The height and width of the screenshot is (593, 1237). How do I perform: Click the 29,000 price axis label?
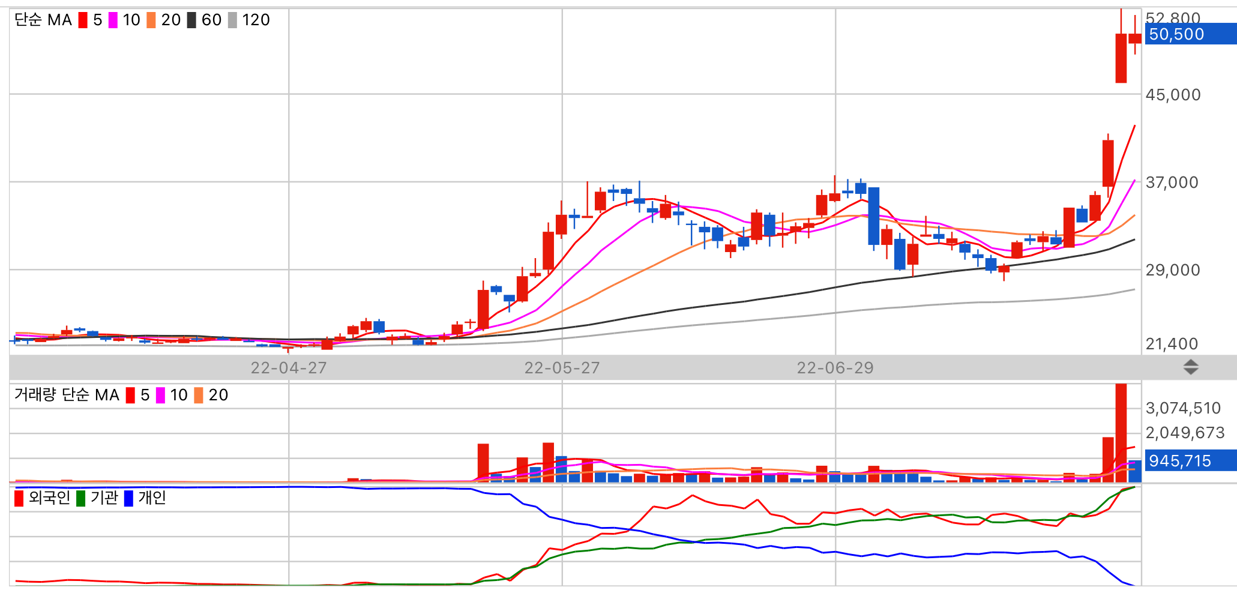(1173, 270)
